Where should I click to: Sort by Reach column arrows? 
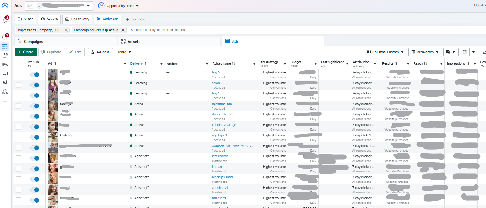point(425,63)
